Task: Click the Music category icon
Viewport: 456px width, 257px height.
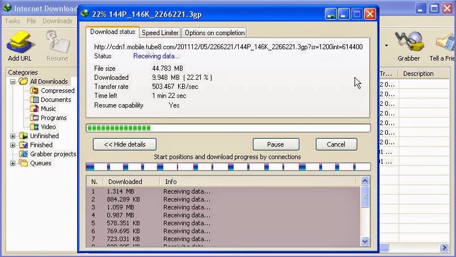Action: pyautogui.click(x=35, y=109)
